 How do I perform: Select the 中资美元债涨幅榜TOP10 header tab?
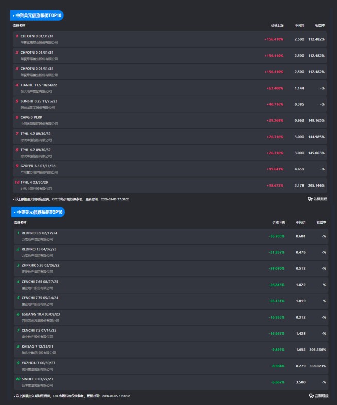tap(38, 15)
